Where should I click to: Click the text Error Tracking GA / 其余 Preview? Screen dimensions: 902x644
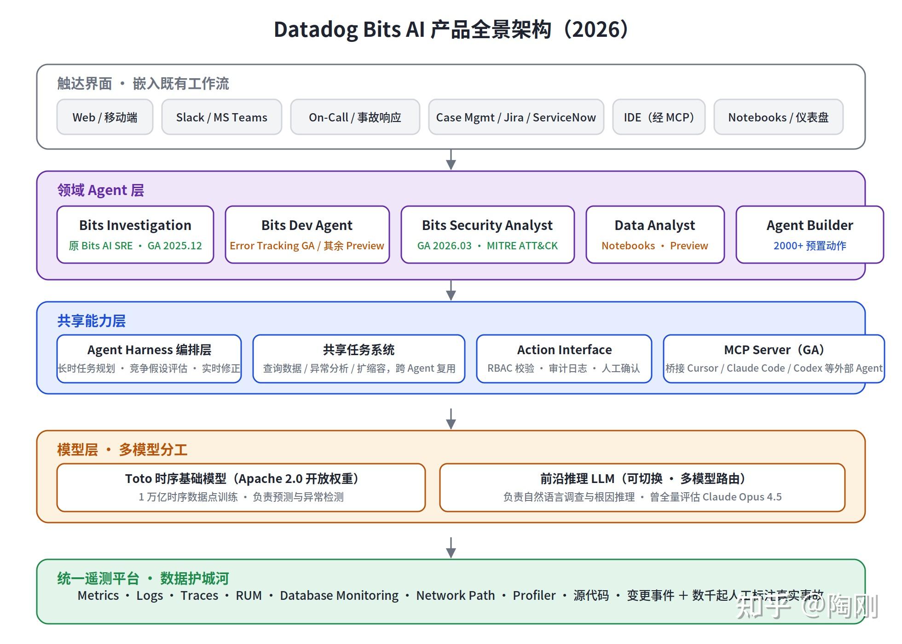[x=307, y=246]
